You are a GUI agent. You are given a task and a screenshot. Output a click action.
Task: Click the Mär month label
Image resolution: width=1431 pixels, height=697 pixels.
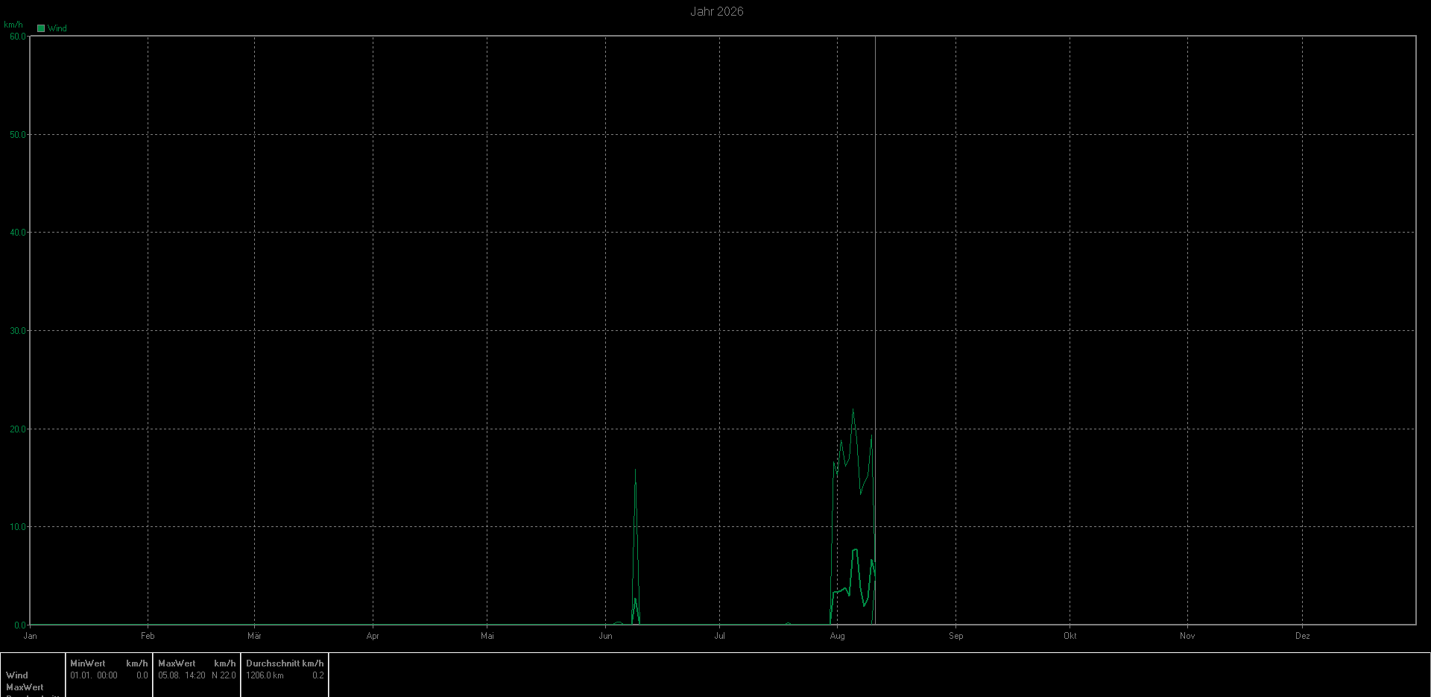(254, 636)
